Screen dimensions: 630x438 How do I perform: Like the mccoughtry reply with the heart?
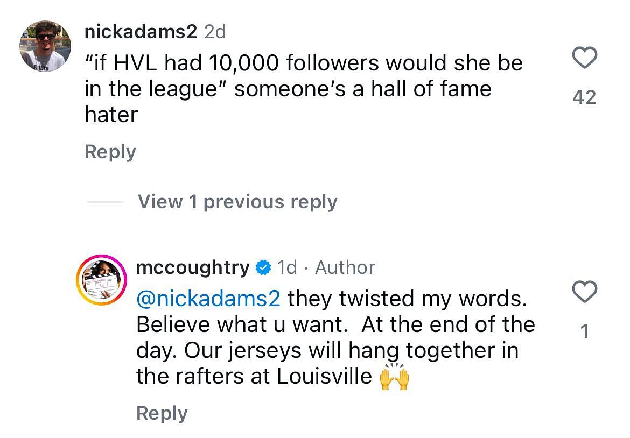point(584,292)
